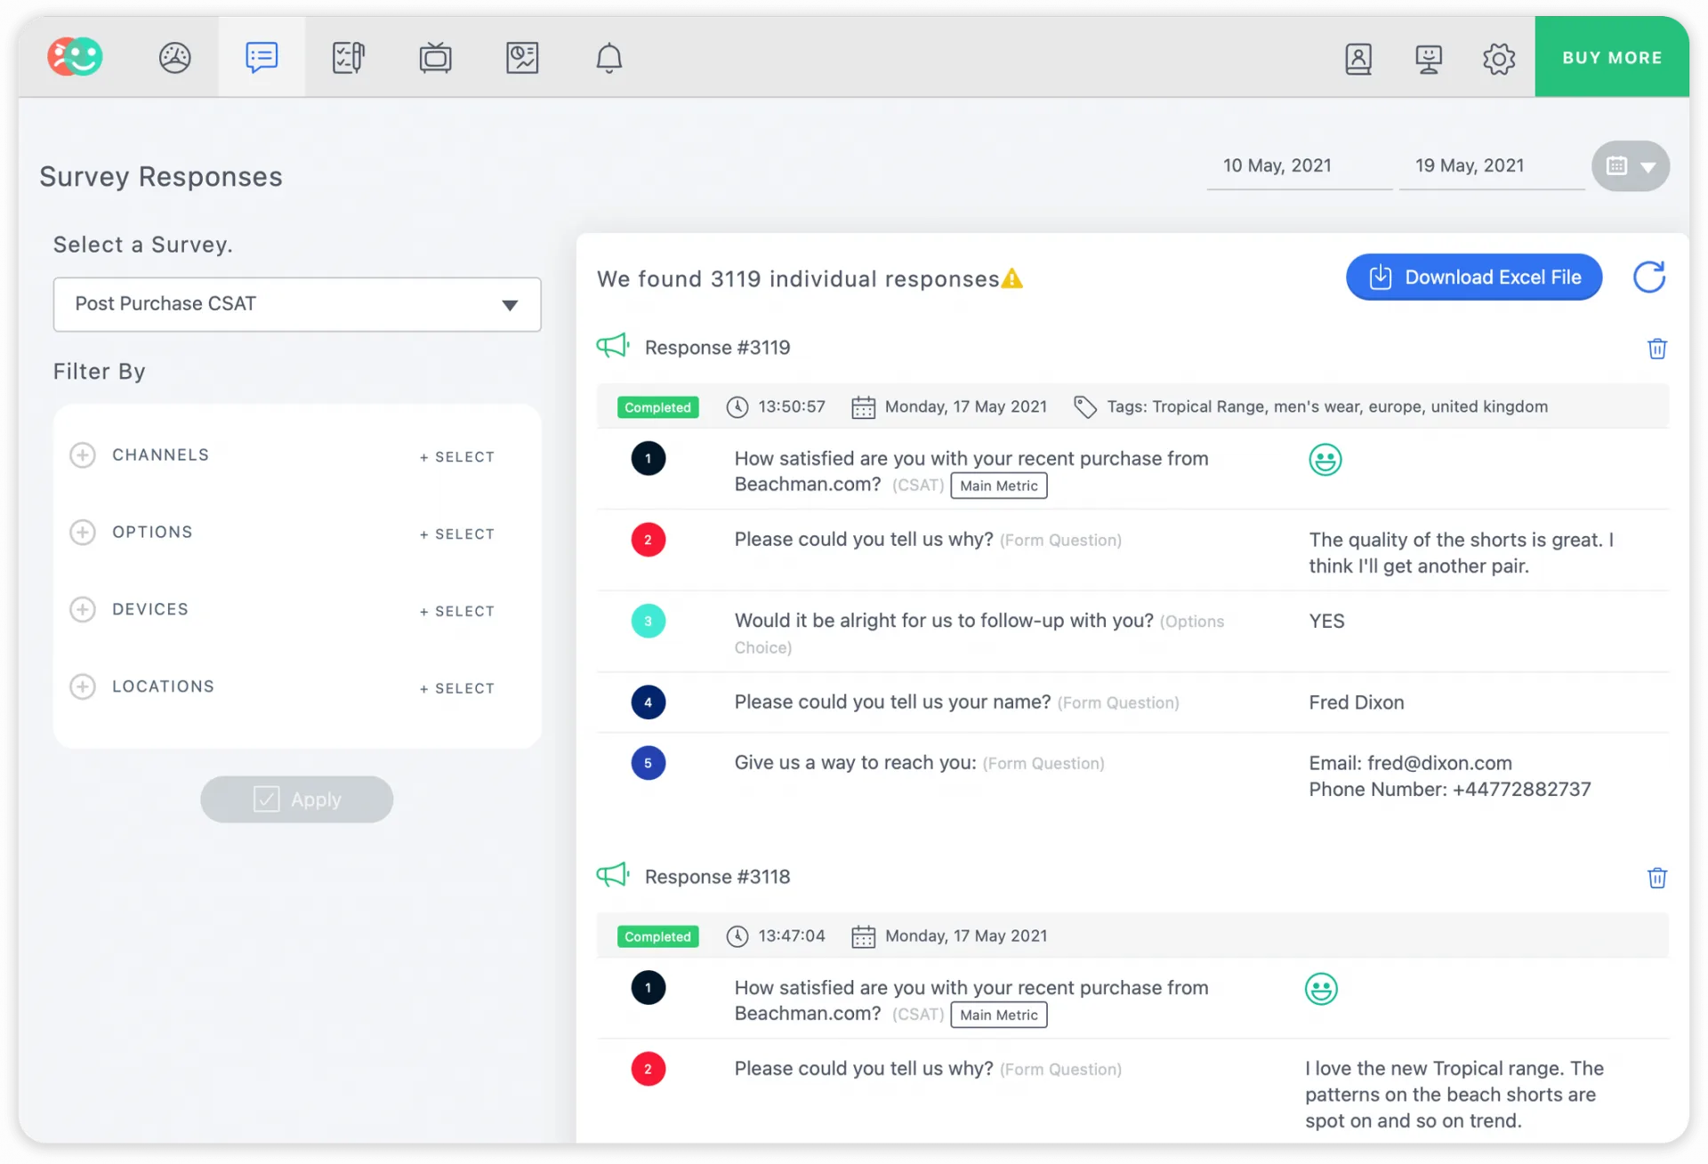Delete Response #3119 with the trash icon
Screen dimensions: 1708x1164
click(x=1656, y=349)
